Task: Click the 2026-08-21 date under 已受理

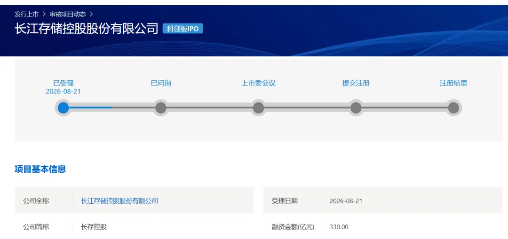Action: 63,92
